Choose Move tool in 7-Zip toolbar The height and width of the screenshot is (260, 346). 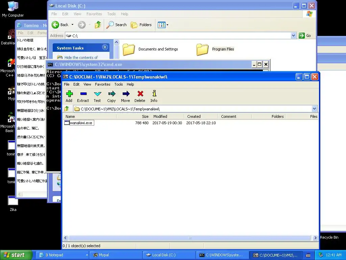tap(125, 96)
